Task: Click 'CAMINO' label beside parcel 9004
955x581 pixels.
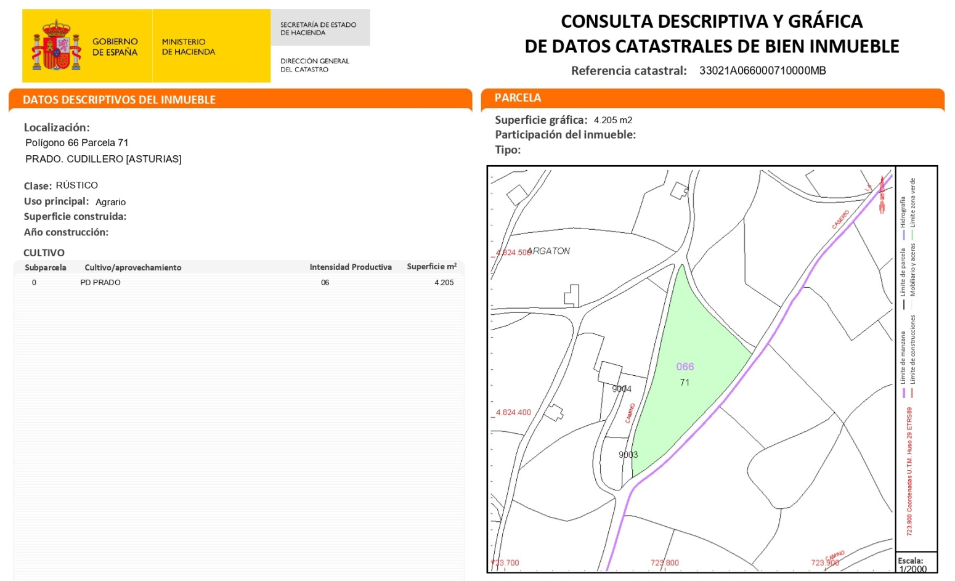Action: tap(630, 413)
